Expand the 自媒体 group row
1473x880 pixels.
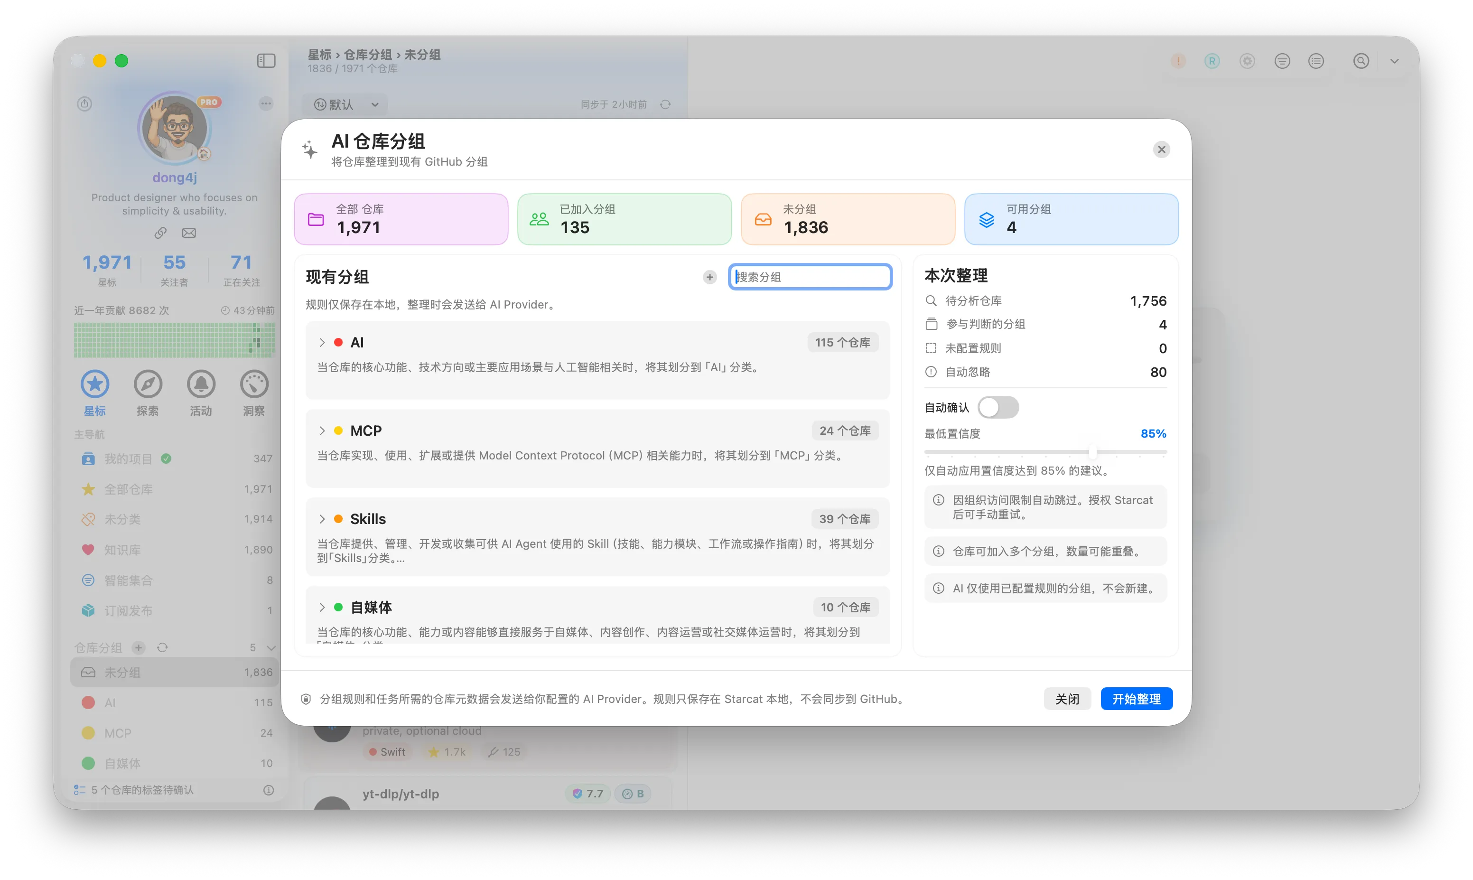click(x=322, y=607)
